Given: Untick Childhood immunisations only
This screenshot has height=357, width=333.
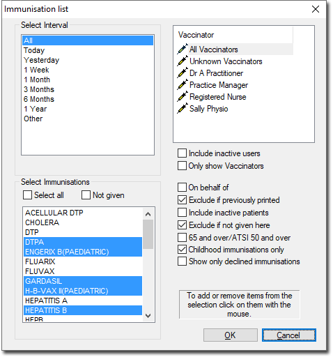Looking at the screenshot, I should 182,250.
